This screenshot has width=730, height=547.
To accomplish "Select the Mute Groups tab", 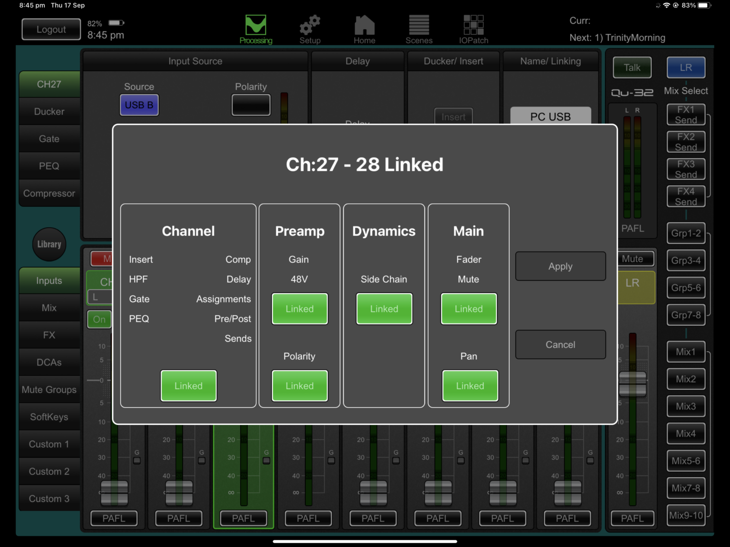I will pyautogui.click(x=49, y=389).
